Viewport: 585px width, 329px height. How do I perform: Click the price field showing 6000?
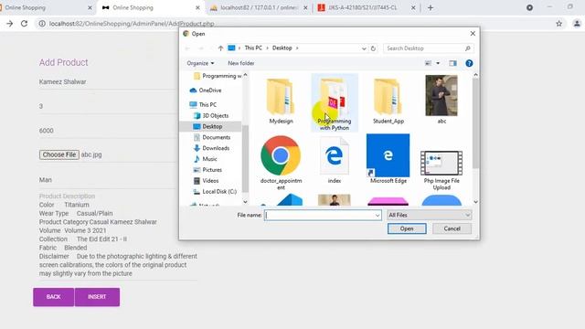(108, 131)
